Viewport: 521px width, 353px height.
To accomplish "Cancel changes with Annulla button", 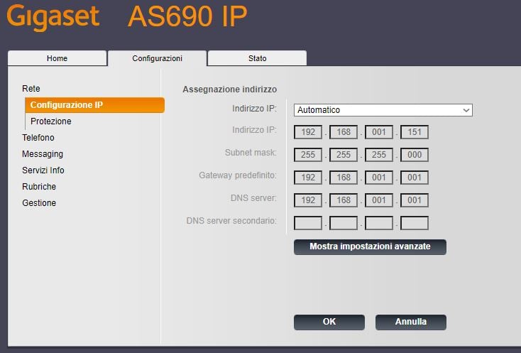I will click(411, 322).
